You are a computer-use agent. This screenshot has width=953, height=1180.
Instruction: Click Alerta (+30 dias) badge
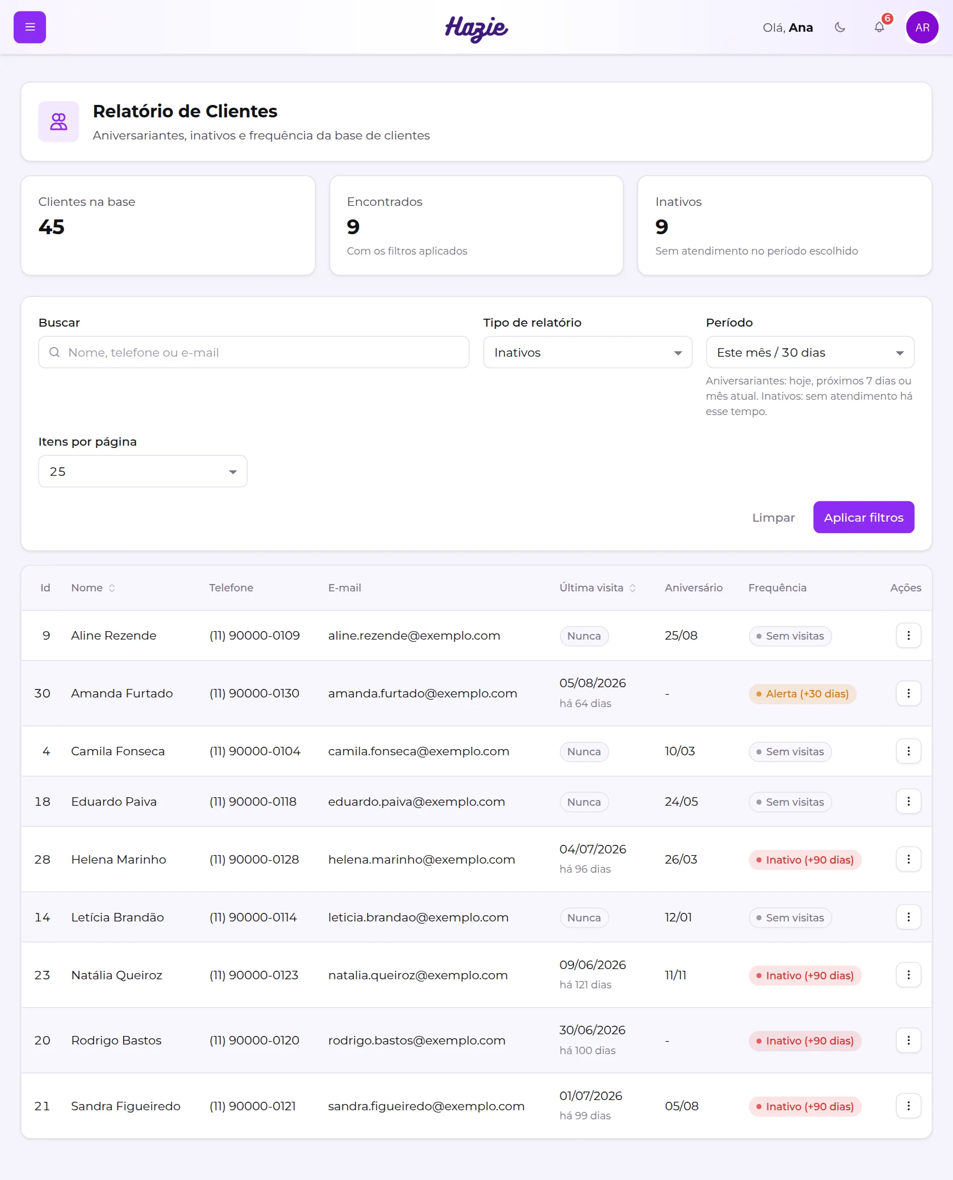click(x=802, y=693)
